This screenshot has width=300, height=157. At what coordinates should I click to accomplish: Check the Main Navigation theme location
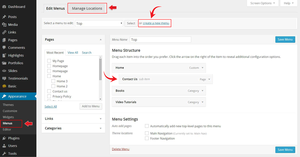coord(147,133)
